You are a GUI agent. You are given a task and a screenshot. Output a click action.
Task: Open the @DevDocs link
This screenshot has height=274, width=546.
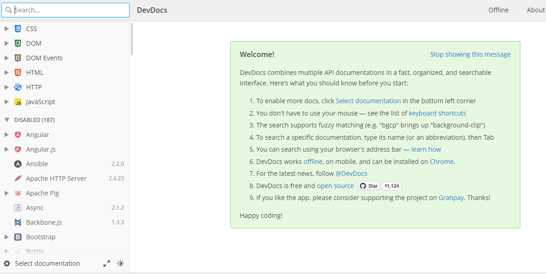coord(351,174)
